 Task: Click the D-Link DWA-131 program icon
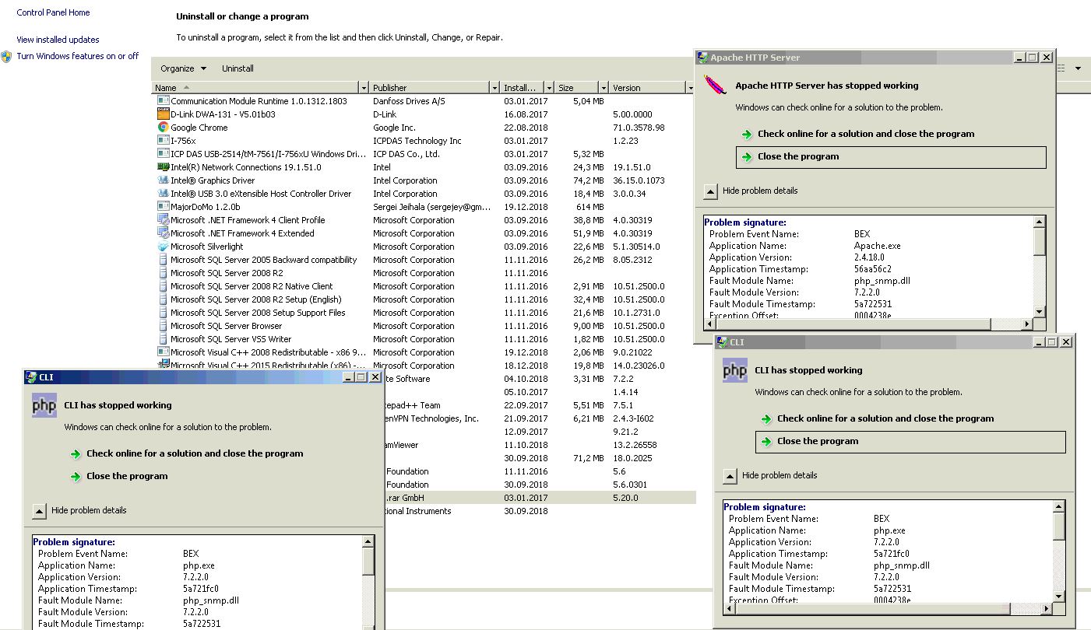(163, 114)
